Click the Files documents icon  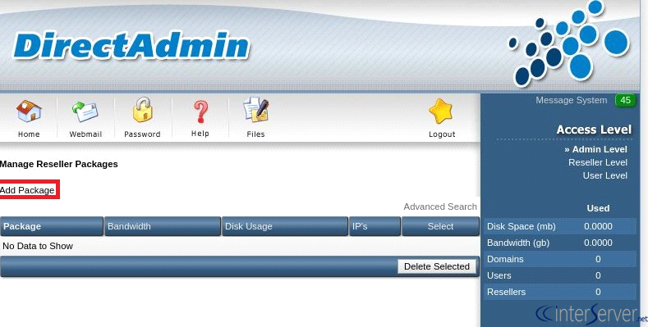[x=256, y=110]
